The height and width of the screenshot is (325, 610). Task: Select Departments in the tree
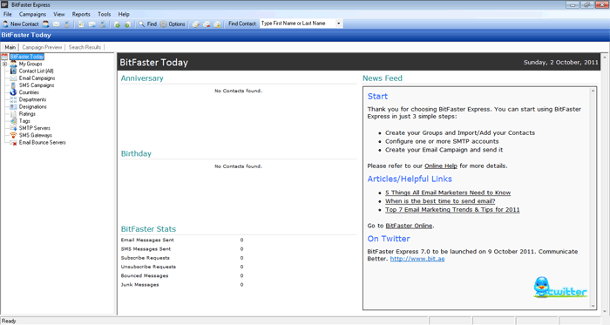[32, 99]
